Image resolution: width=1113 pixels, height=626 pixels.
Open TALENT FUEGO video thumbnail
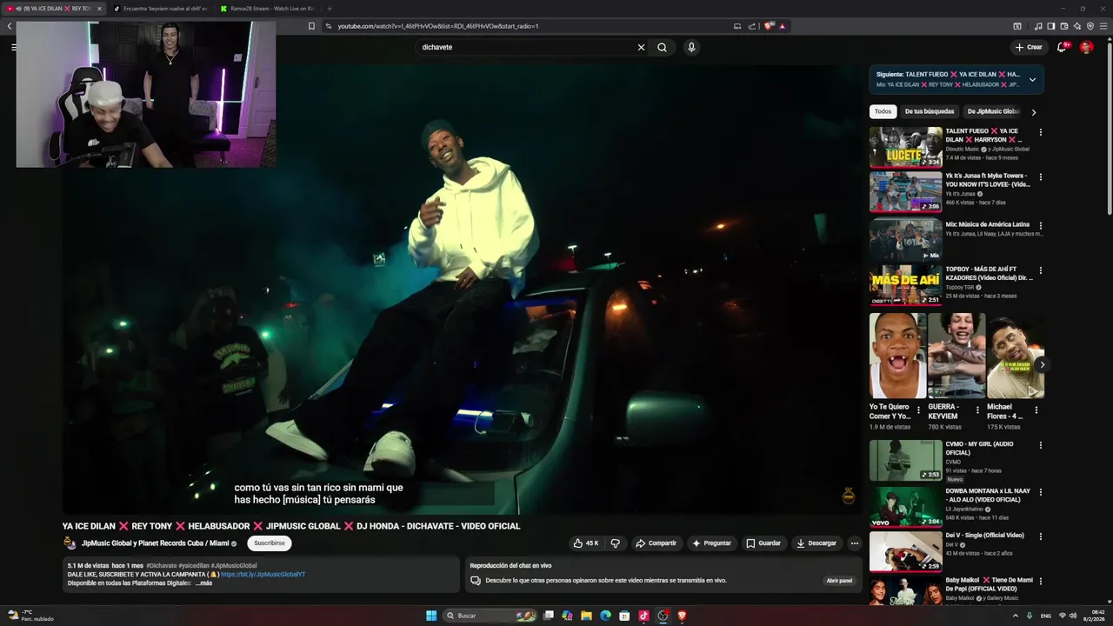pos(905,147)
